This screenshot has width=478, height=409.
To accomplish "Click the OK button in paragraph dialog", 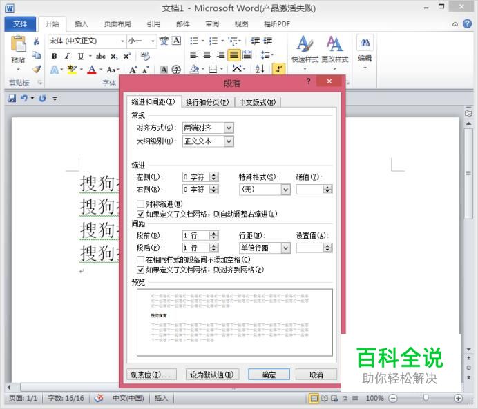I will point(269,375).
